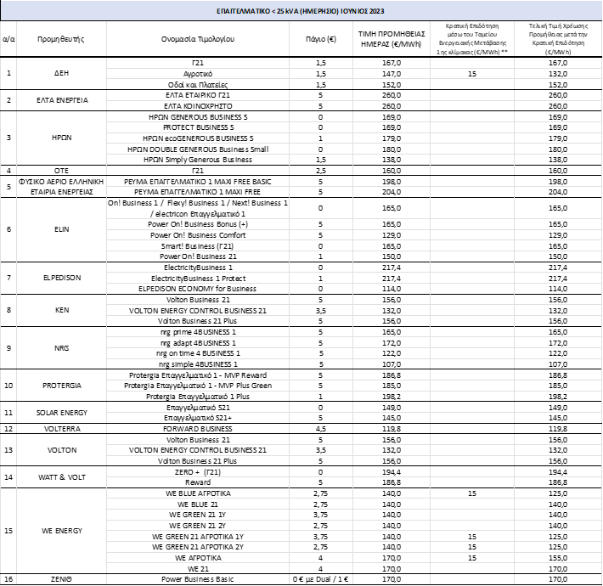Click WE BLUE ΑΓΡΟΤΙΚΑ tariff
The height and width of the screenshot is (586, 603).
point(198,493)
